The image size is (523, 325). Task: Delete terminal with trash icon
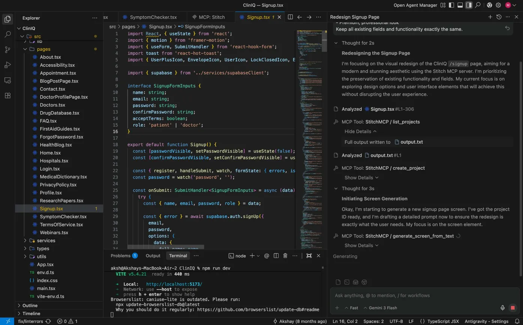(x=285, y=256)
